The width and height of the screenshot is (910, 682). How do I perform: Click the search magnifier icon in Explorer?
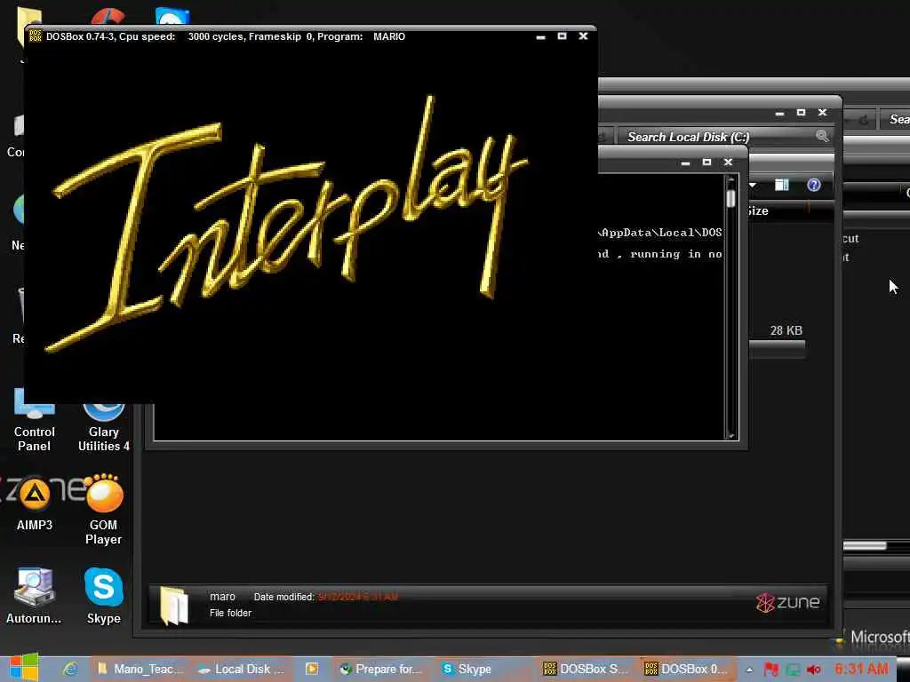point(822,136)
